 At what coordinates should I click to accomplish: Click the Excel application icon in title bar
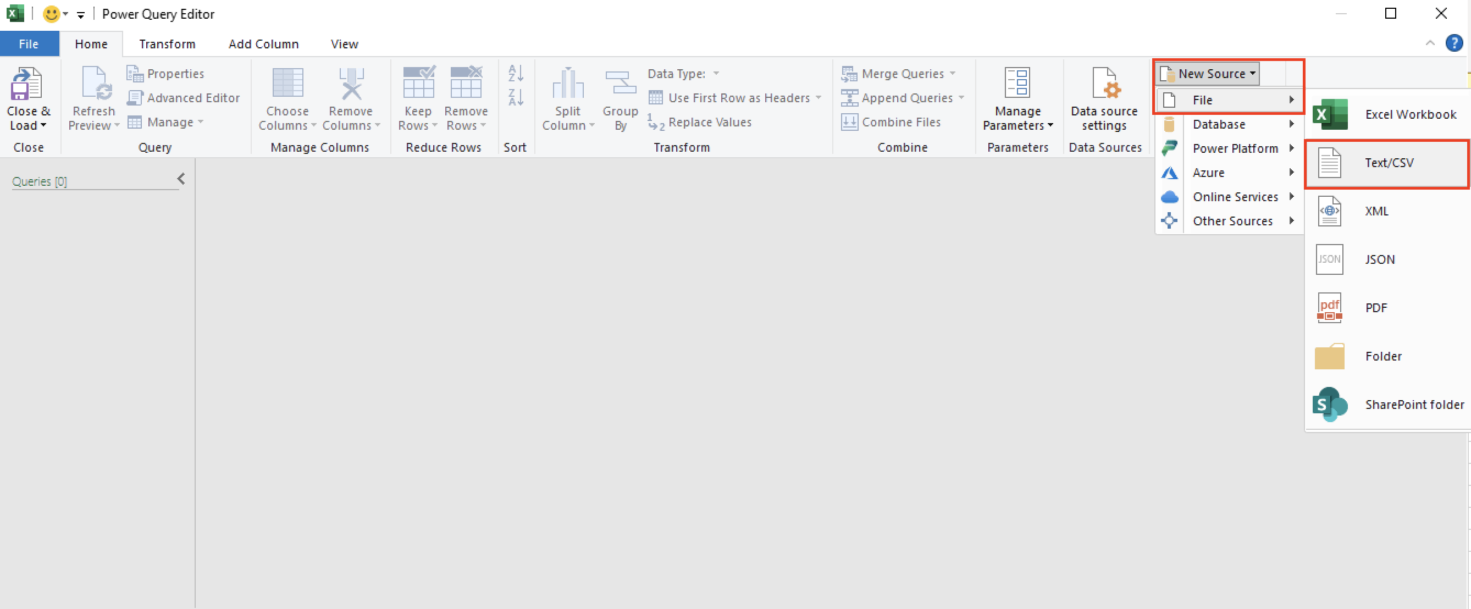click(x=15, y=14)
